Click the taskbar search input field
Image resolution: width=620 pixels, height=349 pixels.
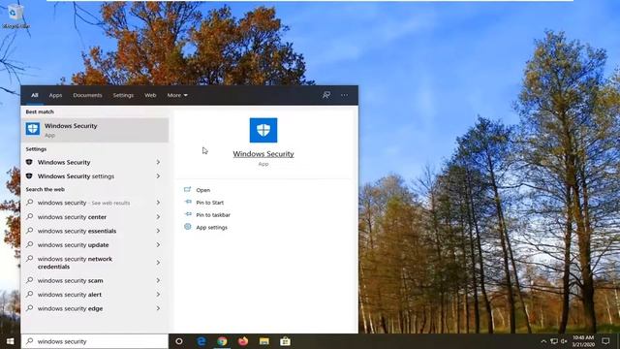tap(95, 341)
